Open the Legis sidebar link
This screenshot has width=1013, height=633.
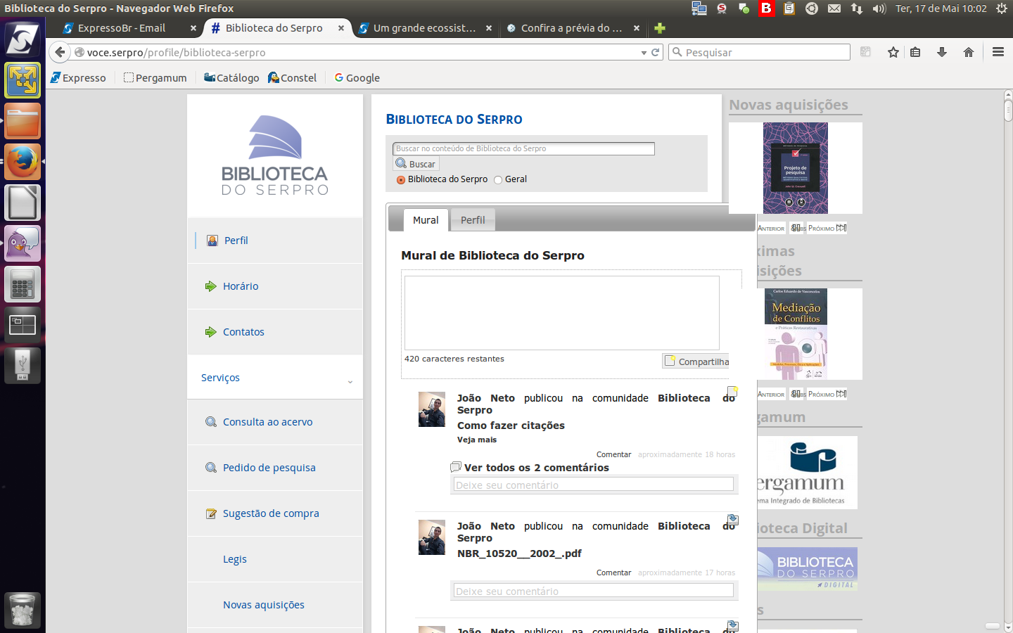[235, 559]
